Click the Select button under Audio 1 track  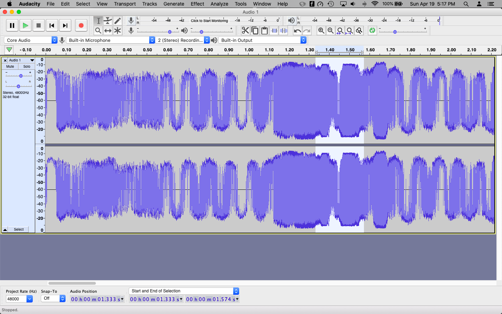pos(19,230)
